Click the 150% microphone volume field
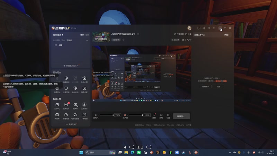 click(x=118, y=115)
